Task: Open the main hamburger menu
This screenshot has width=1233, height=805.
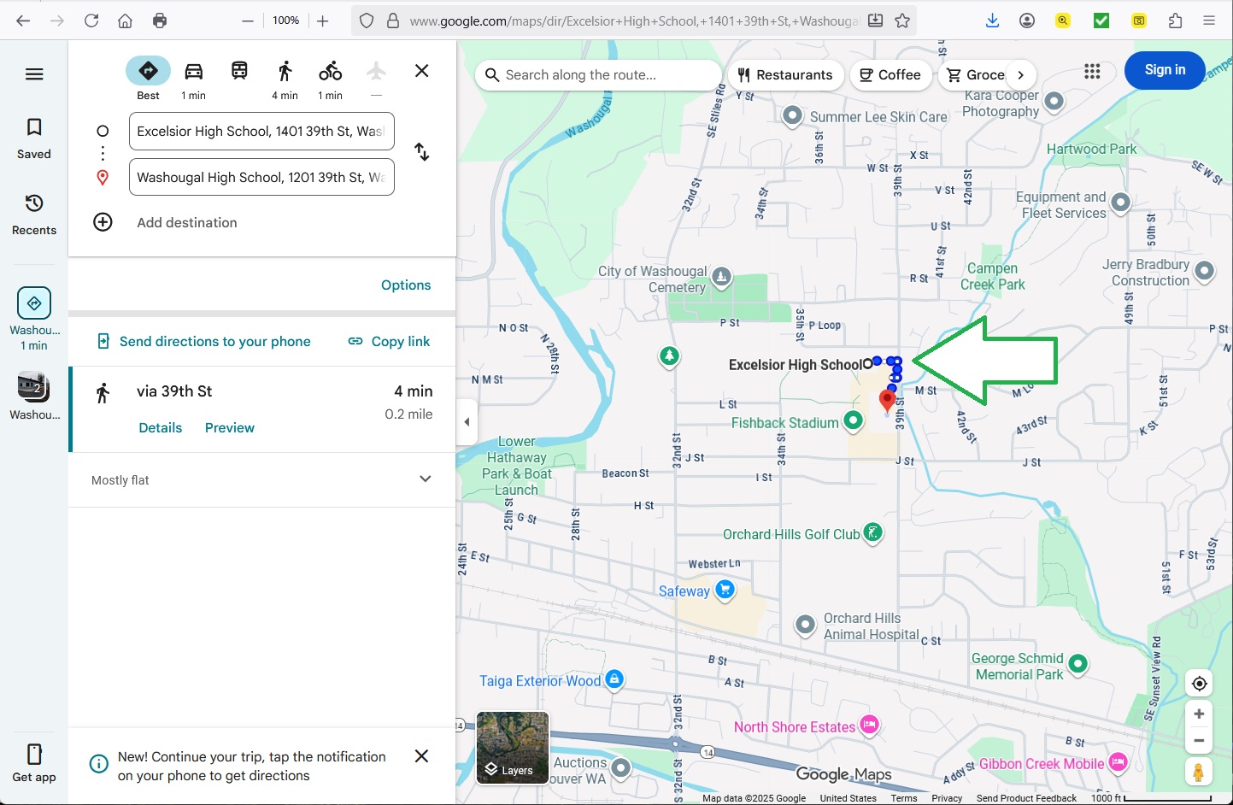Action: coord(34,74)
